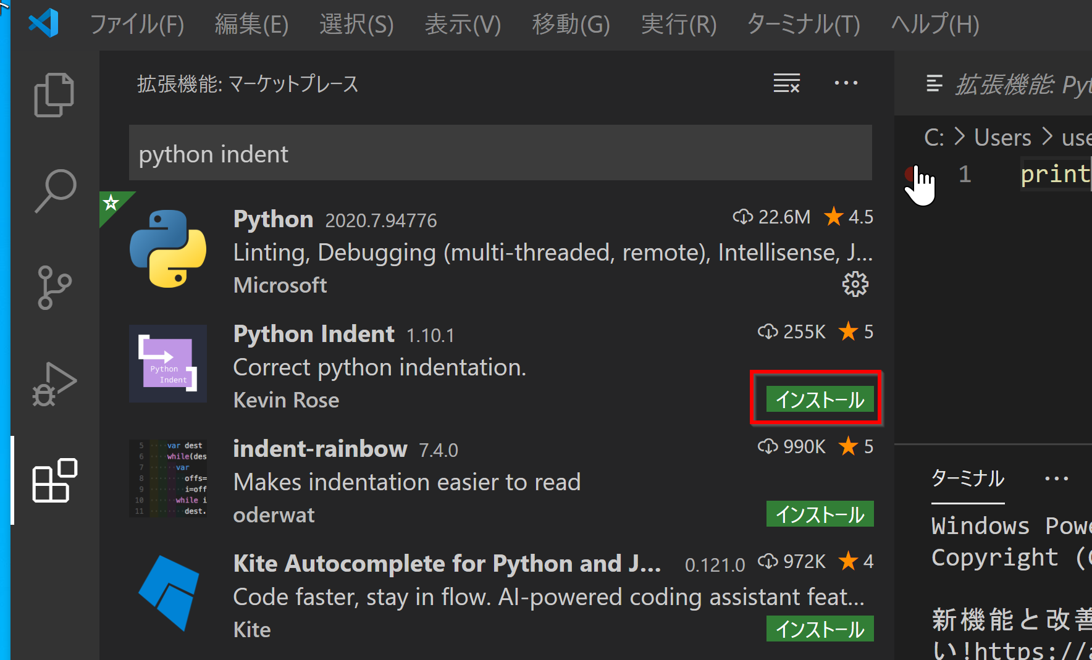Viewport: 1092px width, 660px height.
Task: Click the Python 4.5 star rating
Action: tap(849, 217)
